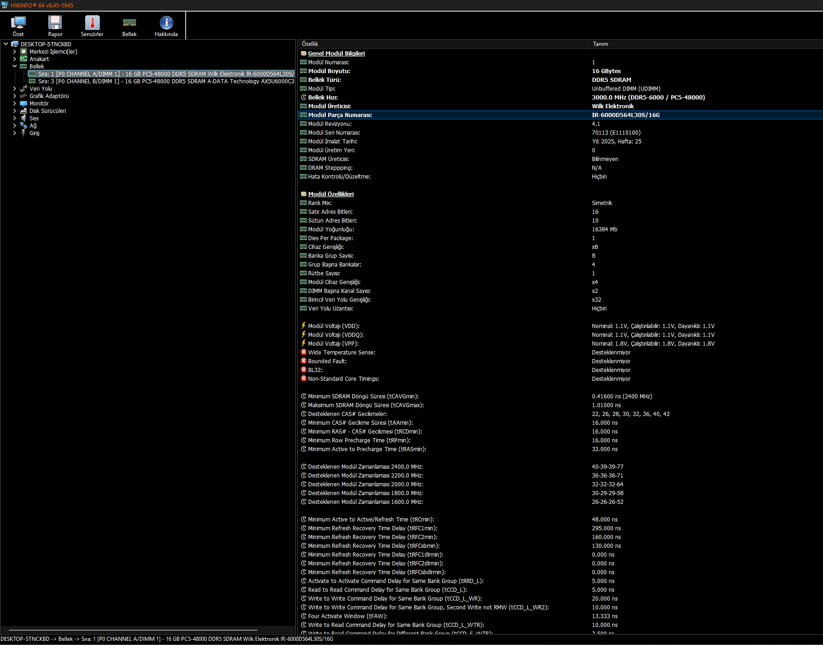Click the Monitör display icon
The height and width of the screenshot is (645, 823).
[x=24, y=103]
